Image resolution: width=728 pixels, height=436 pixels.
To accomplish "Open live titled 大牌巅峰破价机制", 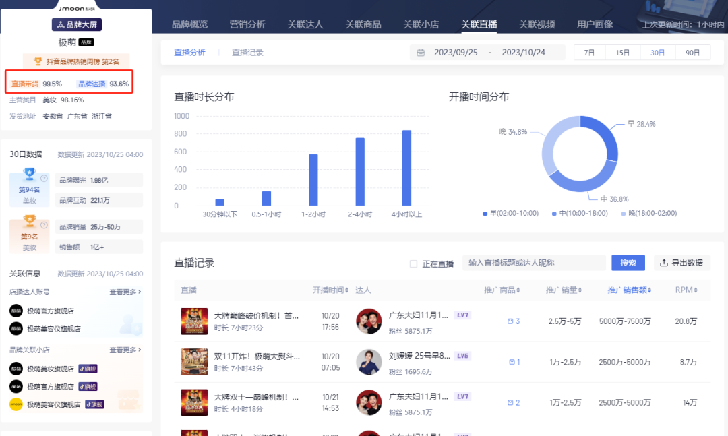I will pos(256,316).
